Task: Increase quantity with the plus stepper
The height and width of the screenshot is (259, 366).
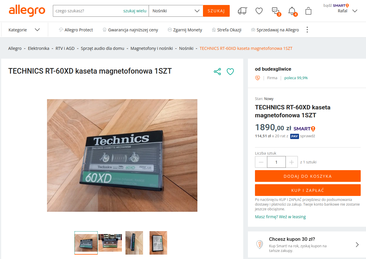Action: pyautogui.click(x=292, y=162)
